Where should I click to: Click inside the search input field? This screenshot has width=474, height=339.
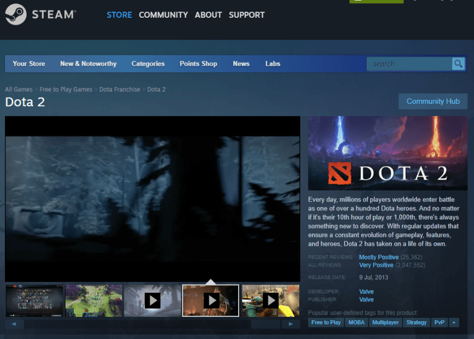[408, 63]
